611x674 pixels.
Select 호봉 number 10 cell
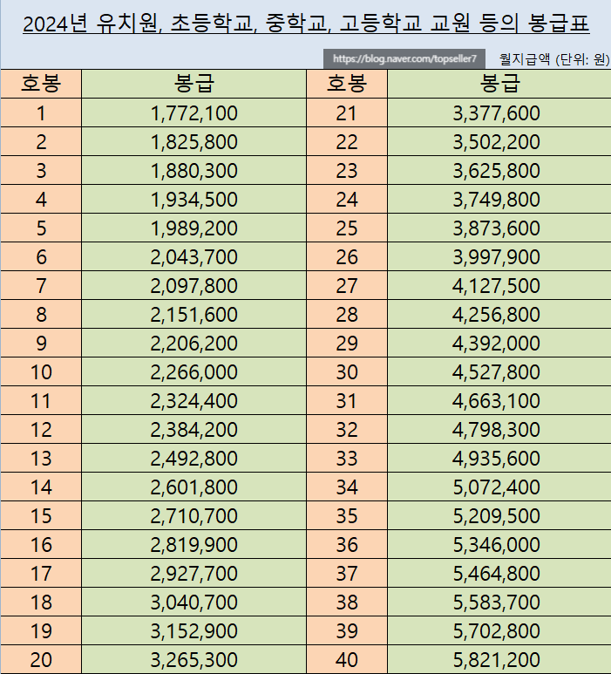(41, 372)
